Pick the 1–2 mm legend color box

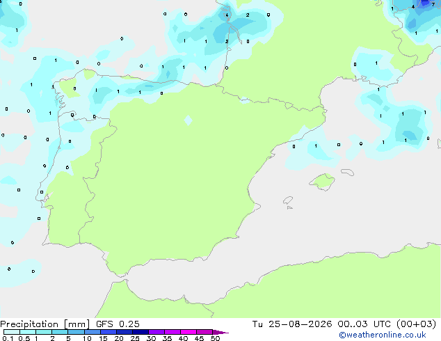(44, 332)
